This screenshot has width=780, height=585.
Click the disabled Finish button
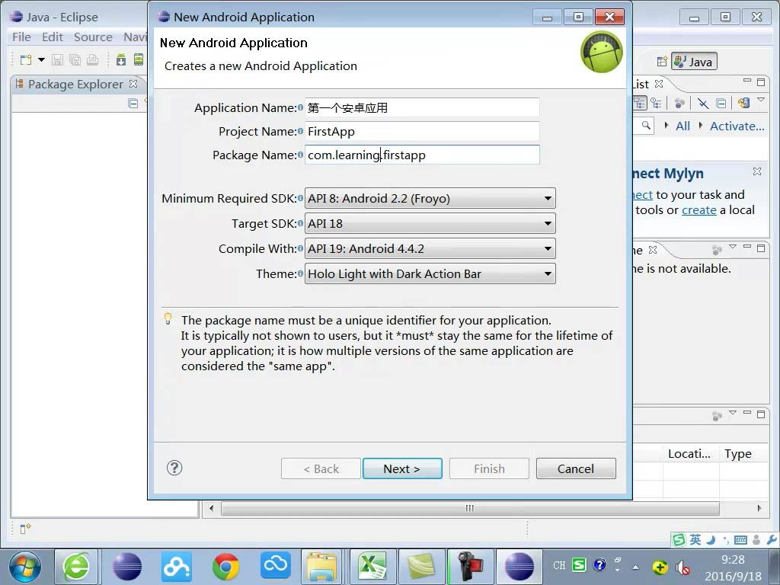tap(489, 468)
